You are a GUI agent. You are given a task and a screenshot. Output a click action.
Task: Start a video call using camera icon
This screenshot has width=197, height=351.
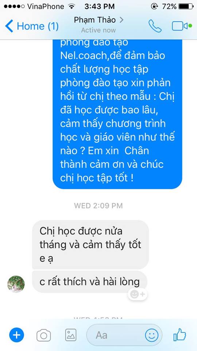(x=180, y=26)
